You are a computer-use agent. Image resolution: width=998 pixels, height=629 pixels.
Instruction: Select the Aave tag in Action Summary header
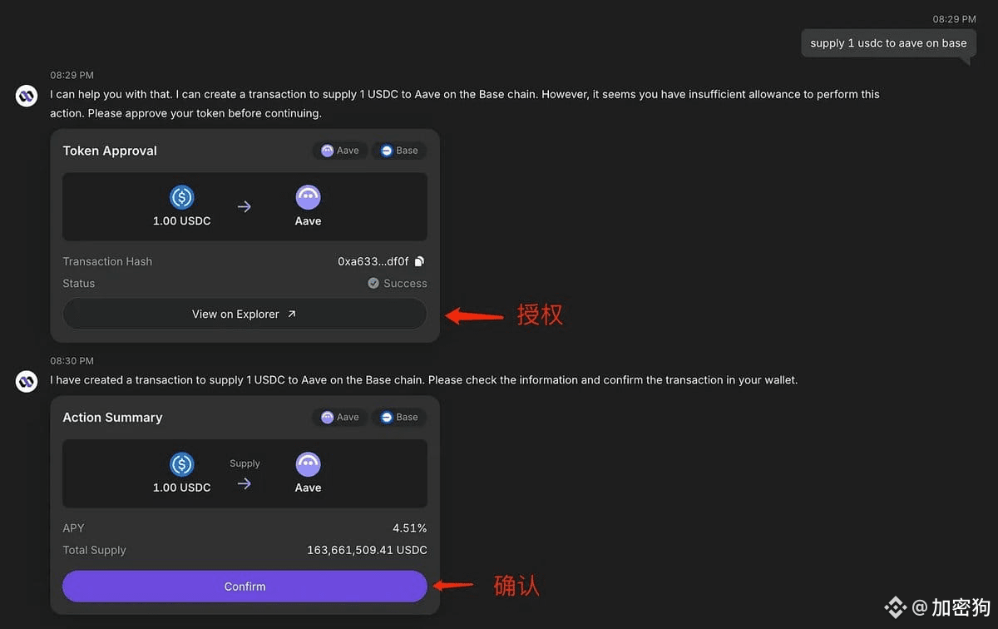tap(340, 418)
